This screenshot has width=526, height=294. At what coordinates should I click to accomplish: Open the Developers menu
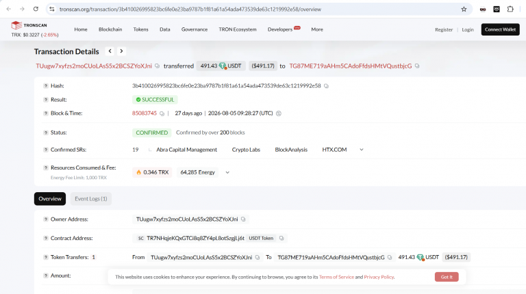[x=279, y=29]
